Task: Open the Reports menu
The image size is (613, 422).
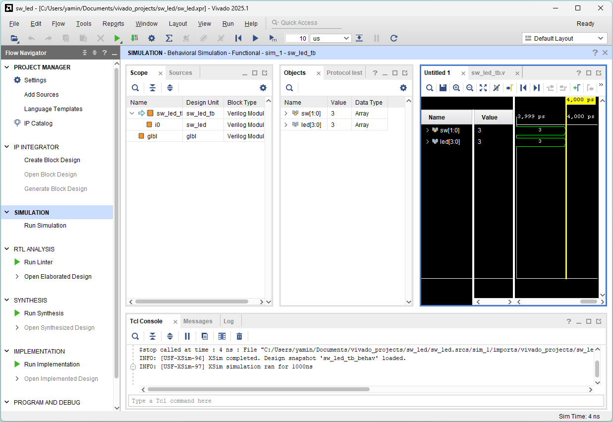Action: 113,23
